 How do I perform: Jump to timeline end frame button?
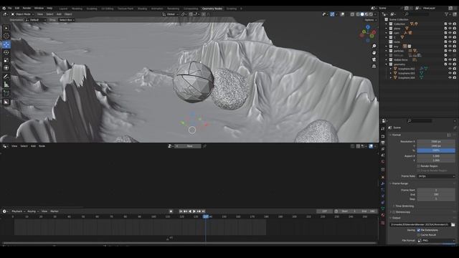(204, 211)
